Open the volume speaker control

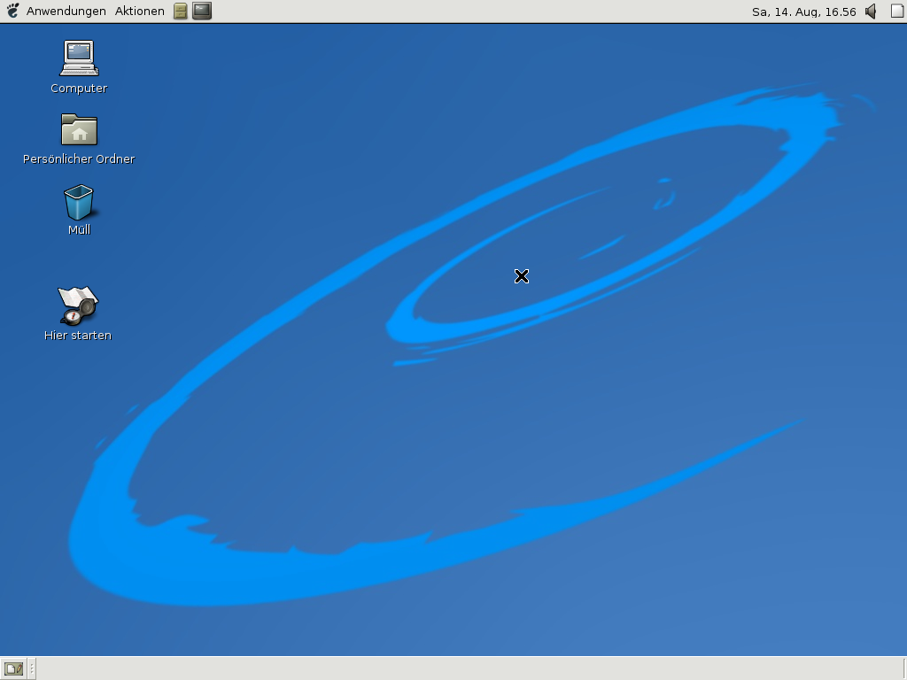871,11
